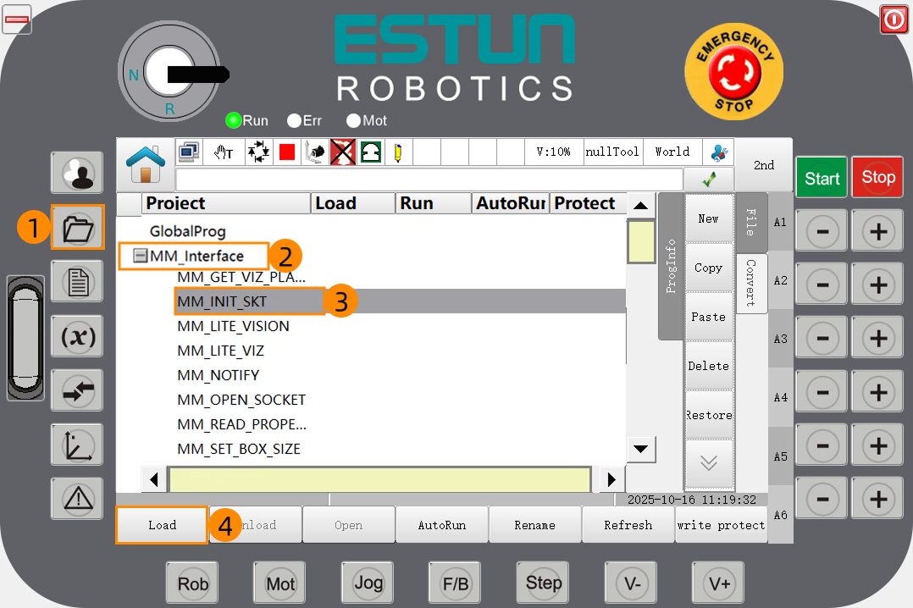913x608 pixels.
Task: Click the scroll right arrow
Action: (611, 480)
